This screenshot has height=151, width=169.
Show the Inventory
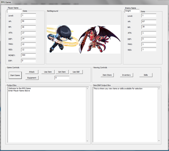click(x=126, y=75)
